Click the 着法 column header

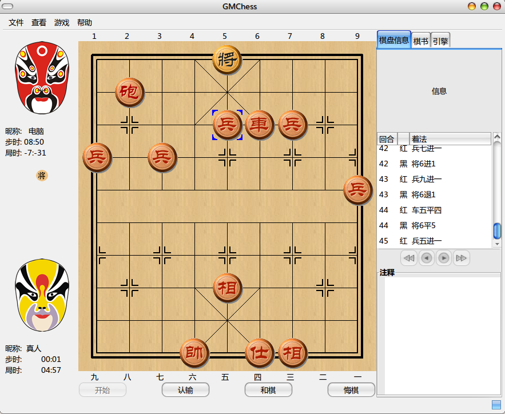coord(450,139)
